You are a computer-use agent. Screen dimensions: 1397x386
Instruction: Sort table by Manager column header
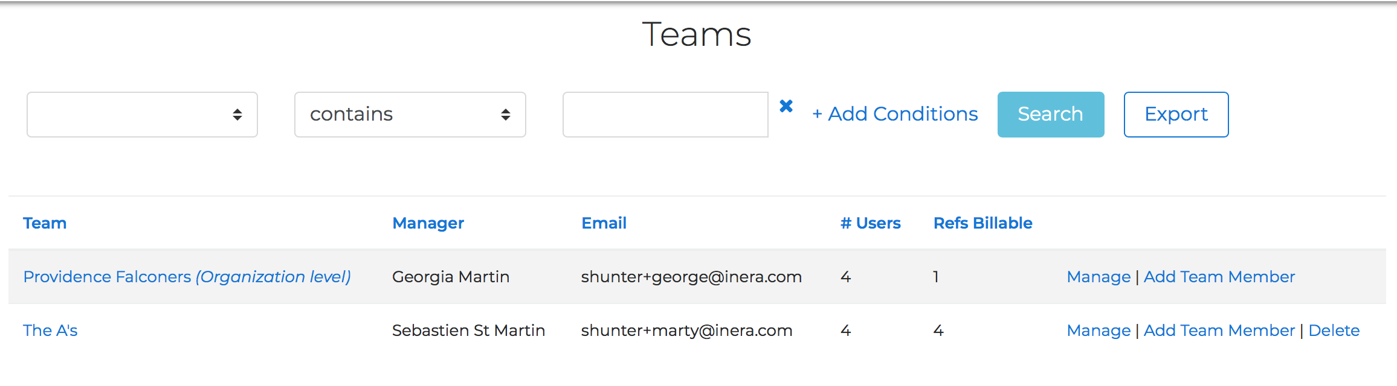point(428,223)
